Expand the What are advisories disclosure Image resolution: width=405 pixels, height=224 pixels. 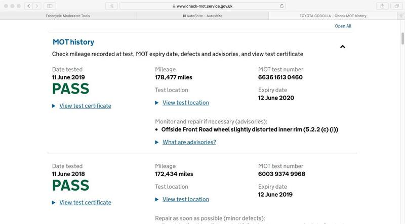[x=189, y=142]
